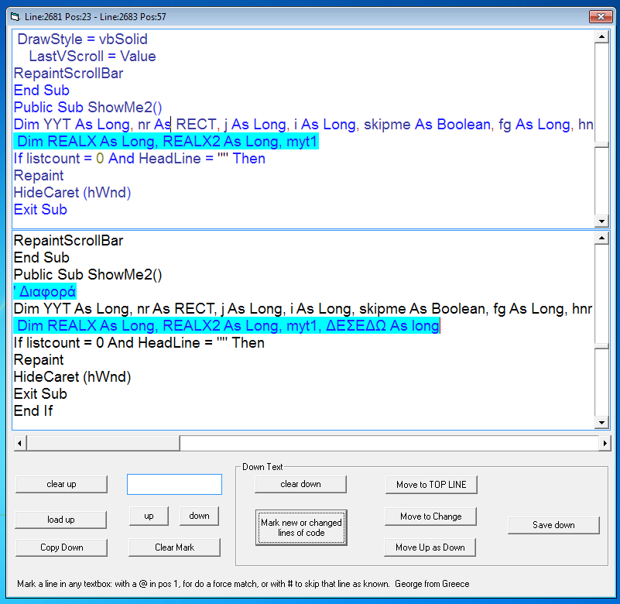This screenshot has width=620, height=604.
Task: Click highlighted "' Διαφορά" comment line
Action: point(45,291)
